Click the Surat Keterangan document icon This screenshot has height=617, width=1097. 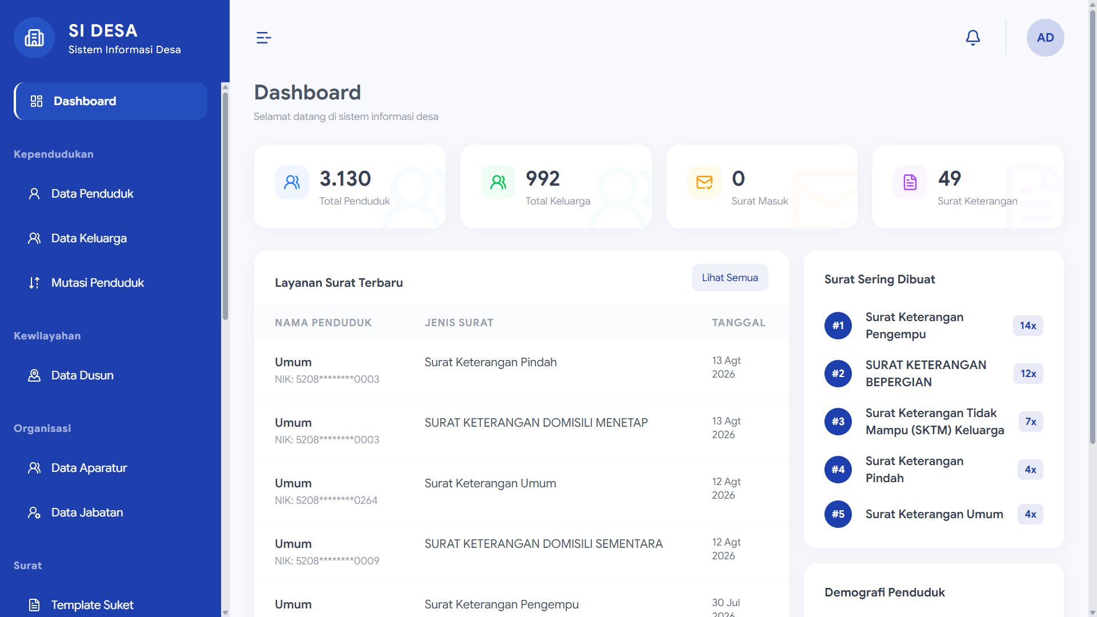[910, 182]
